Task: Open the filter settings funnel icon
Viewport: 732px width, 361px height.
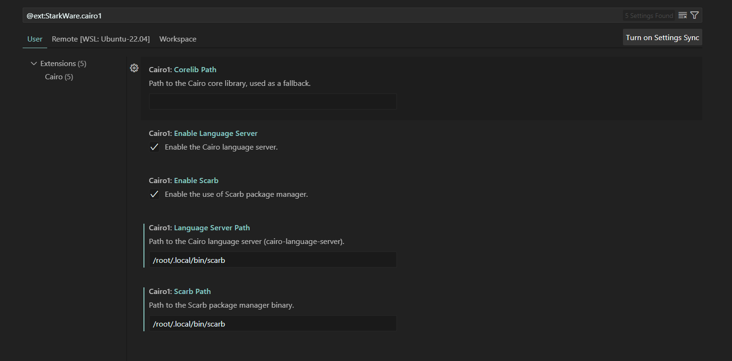Action: coord(694,16)
